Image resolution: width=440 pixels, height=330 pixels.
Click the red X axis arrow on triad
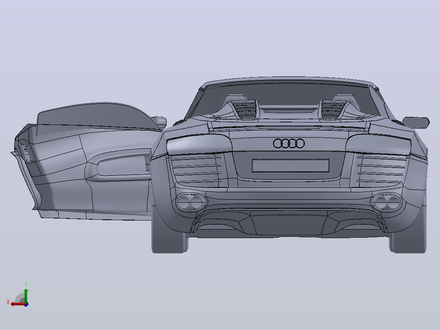[x=18, y=304]
